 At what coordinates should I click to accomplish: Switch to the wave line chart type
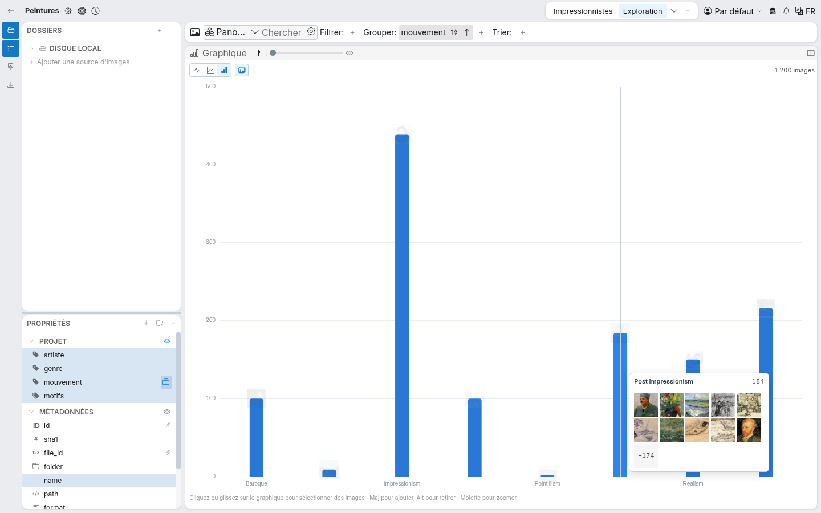point(197,70)
